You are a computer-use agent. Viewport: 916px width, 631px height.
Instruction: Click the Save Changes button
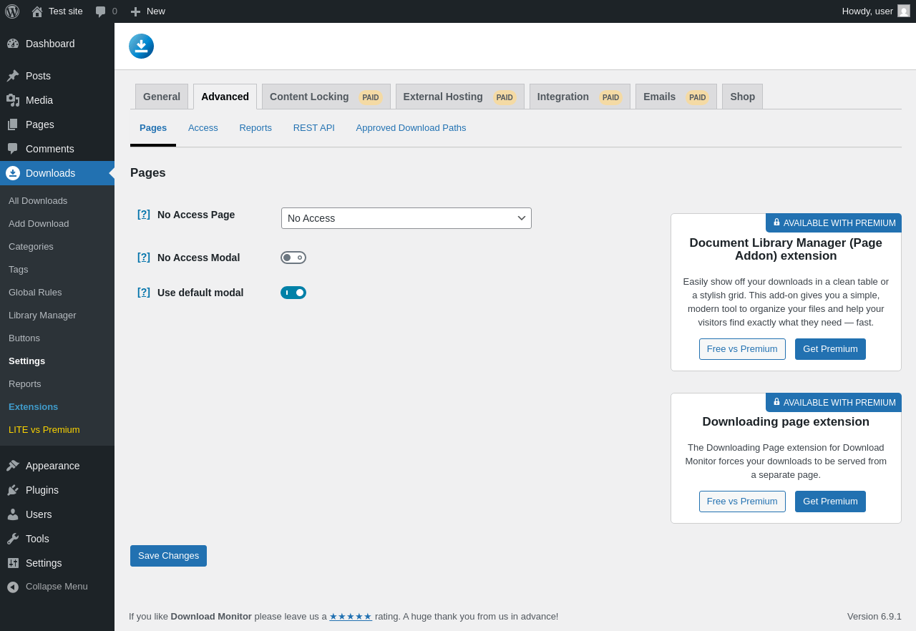(168, 556)
